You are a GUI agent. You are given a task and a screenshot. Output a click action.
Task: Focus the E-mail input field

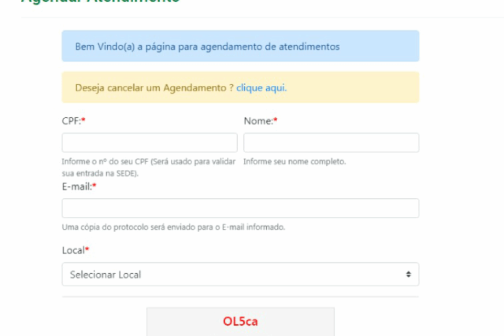[240, 208]
